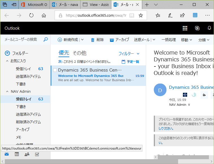The image size is (214, 164).
Task: Click the Archive (アーカイブ) button
Action: point(119,40)
